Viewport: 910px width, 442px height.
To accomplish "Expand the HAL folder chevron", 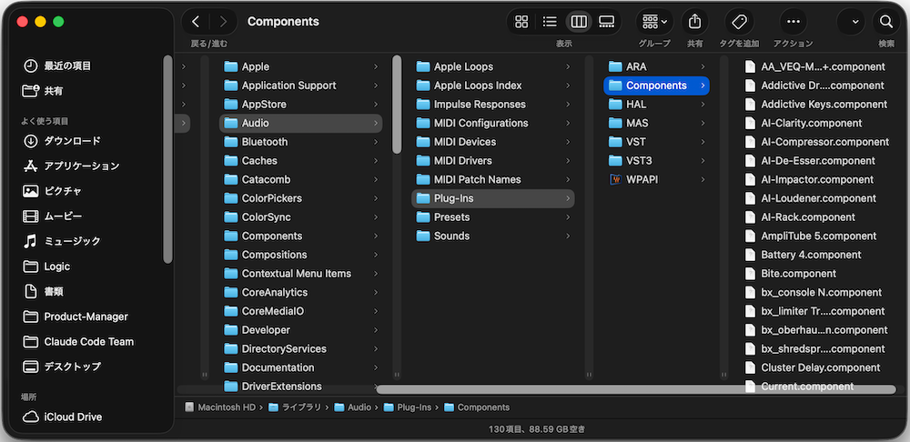I will pos(703,105).
